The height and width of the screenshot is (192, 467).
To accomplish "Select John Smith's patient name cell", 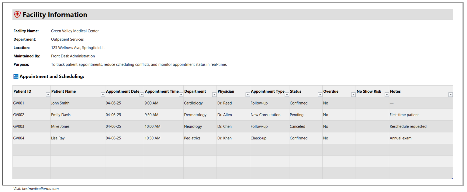I will [x=60, y=103].
